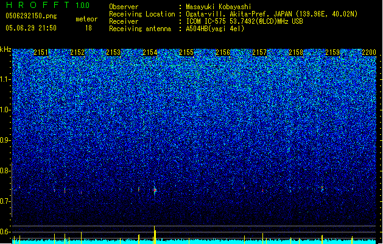The height and width of the screenshot is (244, 383).
Task: Click the 0.9 kHz axis label
Action: 5,140
